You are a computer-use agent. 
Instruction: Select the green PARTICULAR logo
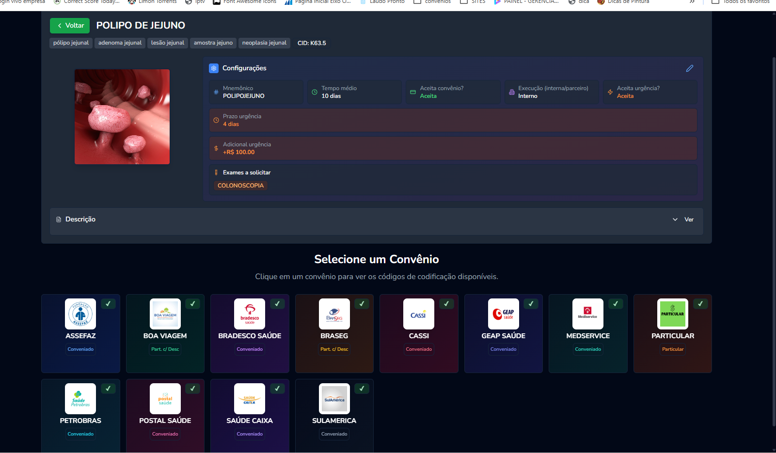click(673, 314)
